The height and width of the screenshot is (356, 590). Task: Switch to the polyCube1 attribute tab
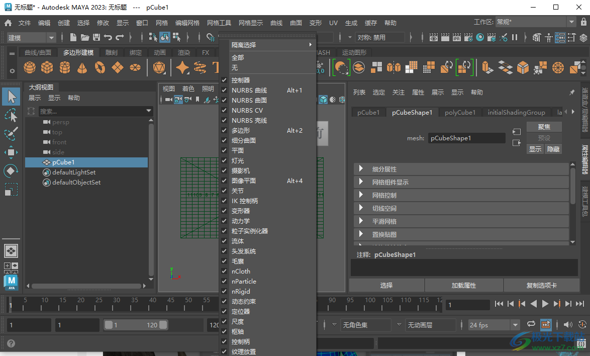(x=460, y=113)
